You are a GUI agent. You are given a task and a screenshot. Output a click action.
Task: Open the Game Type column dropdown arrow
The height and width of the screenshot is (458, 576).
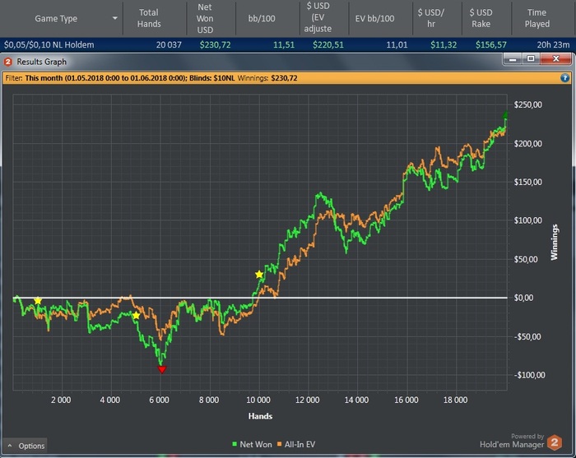point(115,18)
